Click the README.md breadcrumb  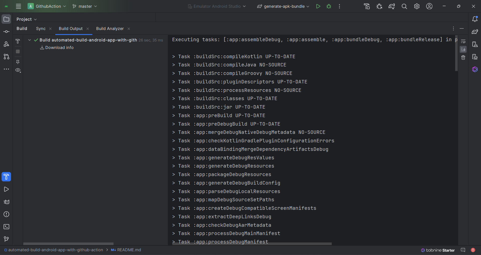[126, 250]
